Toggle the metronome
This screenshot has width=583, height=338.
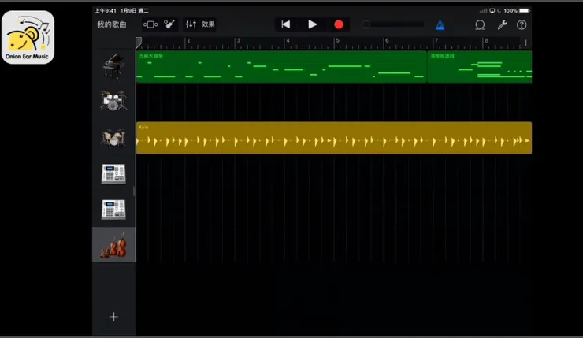point(440,24)
